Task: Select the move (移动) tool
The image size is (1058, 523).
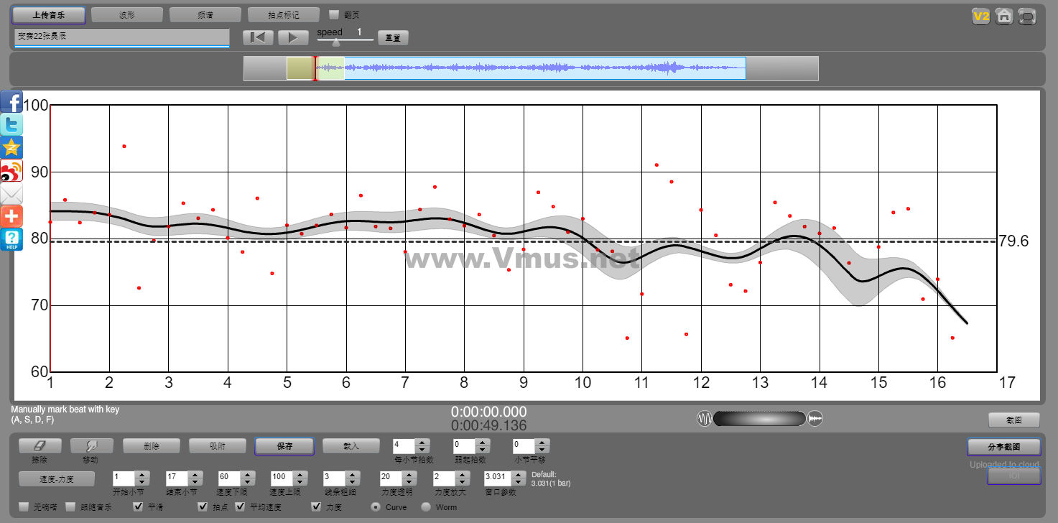Action: click(91, 446)
